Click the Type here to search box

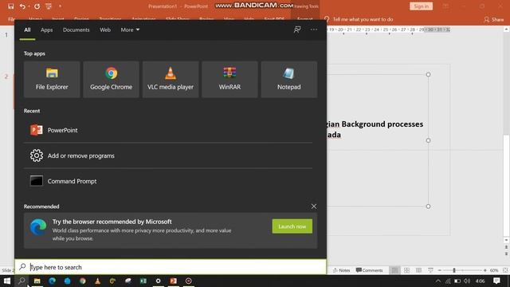tap(171, 267)
